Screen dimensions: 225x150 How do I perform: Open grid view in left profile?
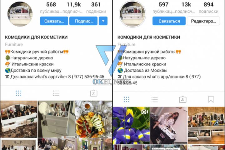[19, 93]
